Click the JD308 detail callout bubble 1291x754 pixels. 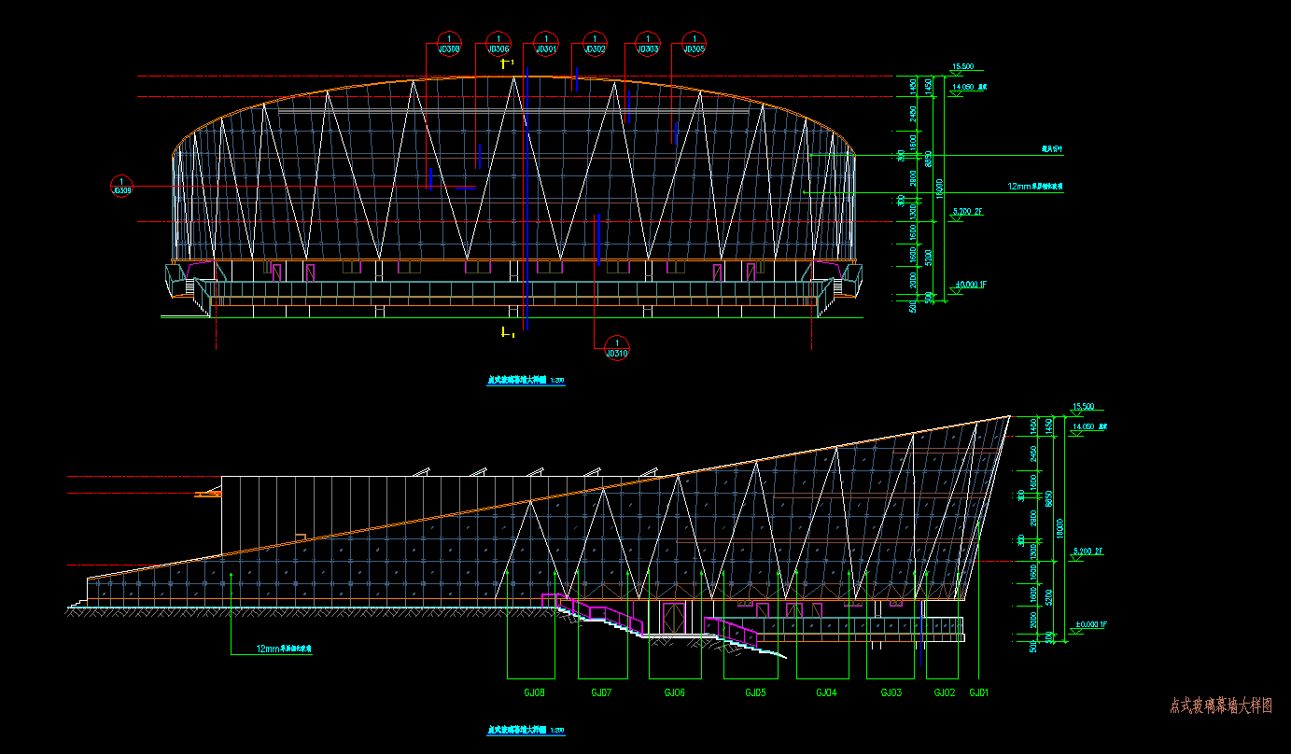tap(449, 44)
